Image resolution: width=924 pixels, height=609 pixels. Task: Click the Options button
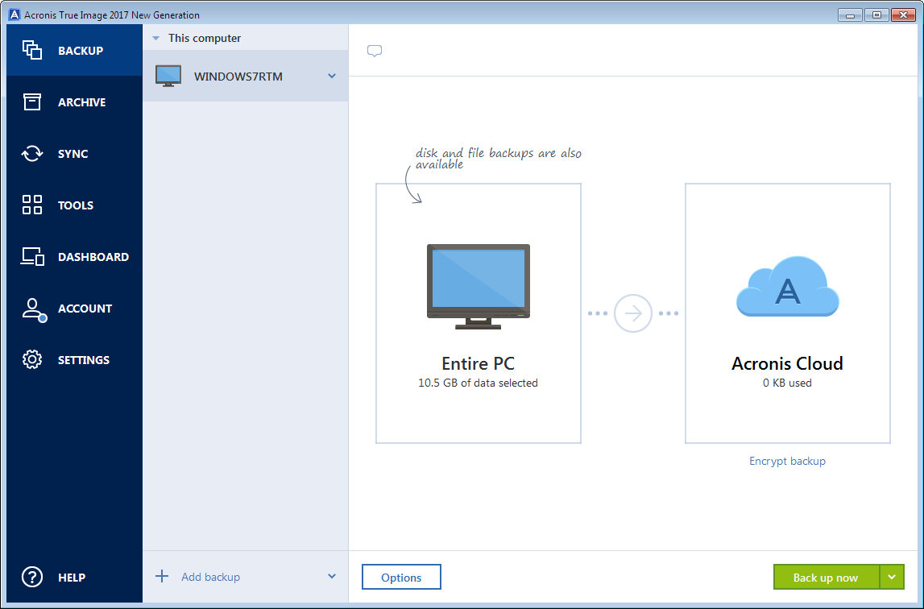(x=401, y=577)
